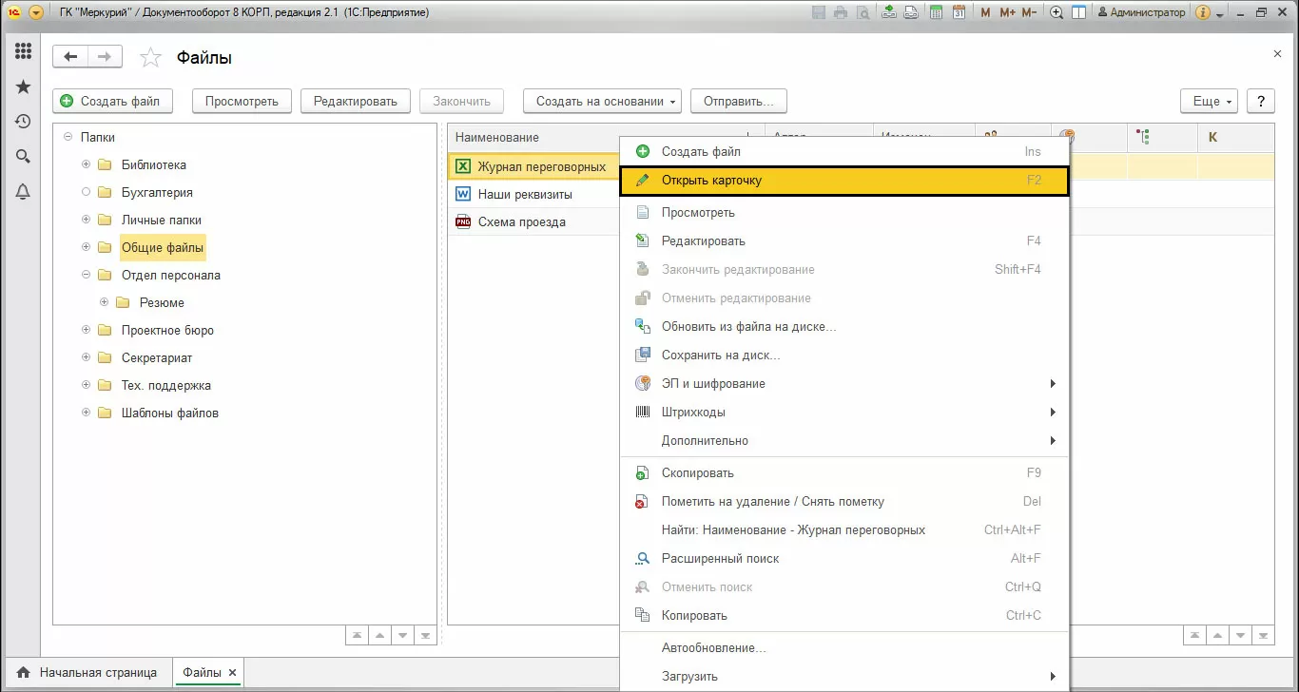This screenshot has height=692, width=1299.
Task: Expand the Проектное бюро folder
Action: tap(86, 330)
